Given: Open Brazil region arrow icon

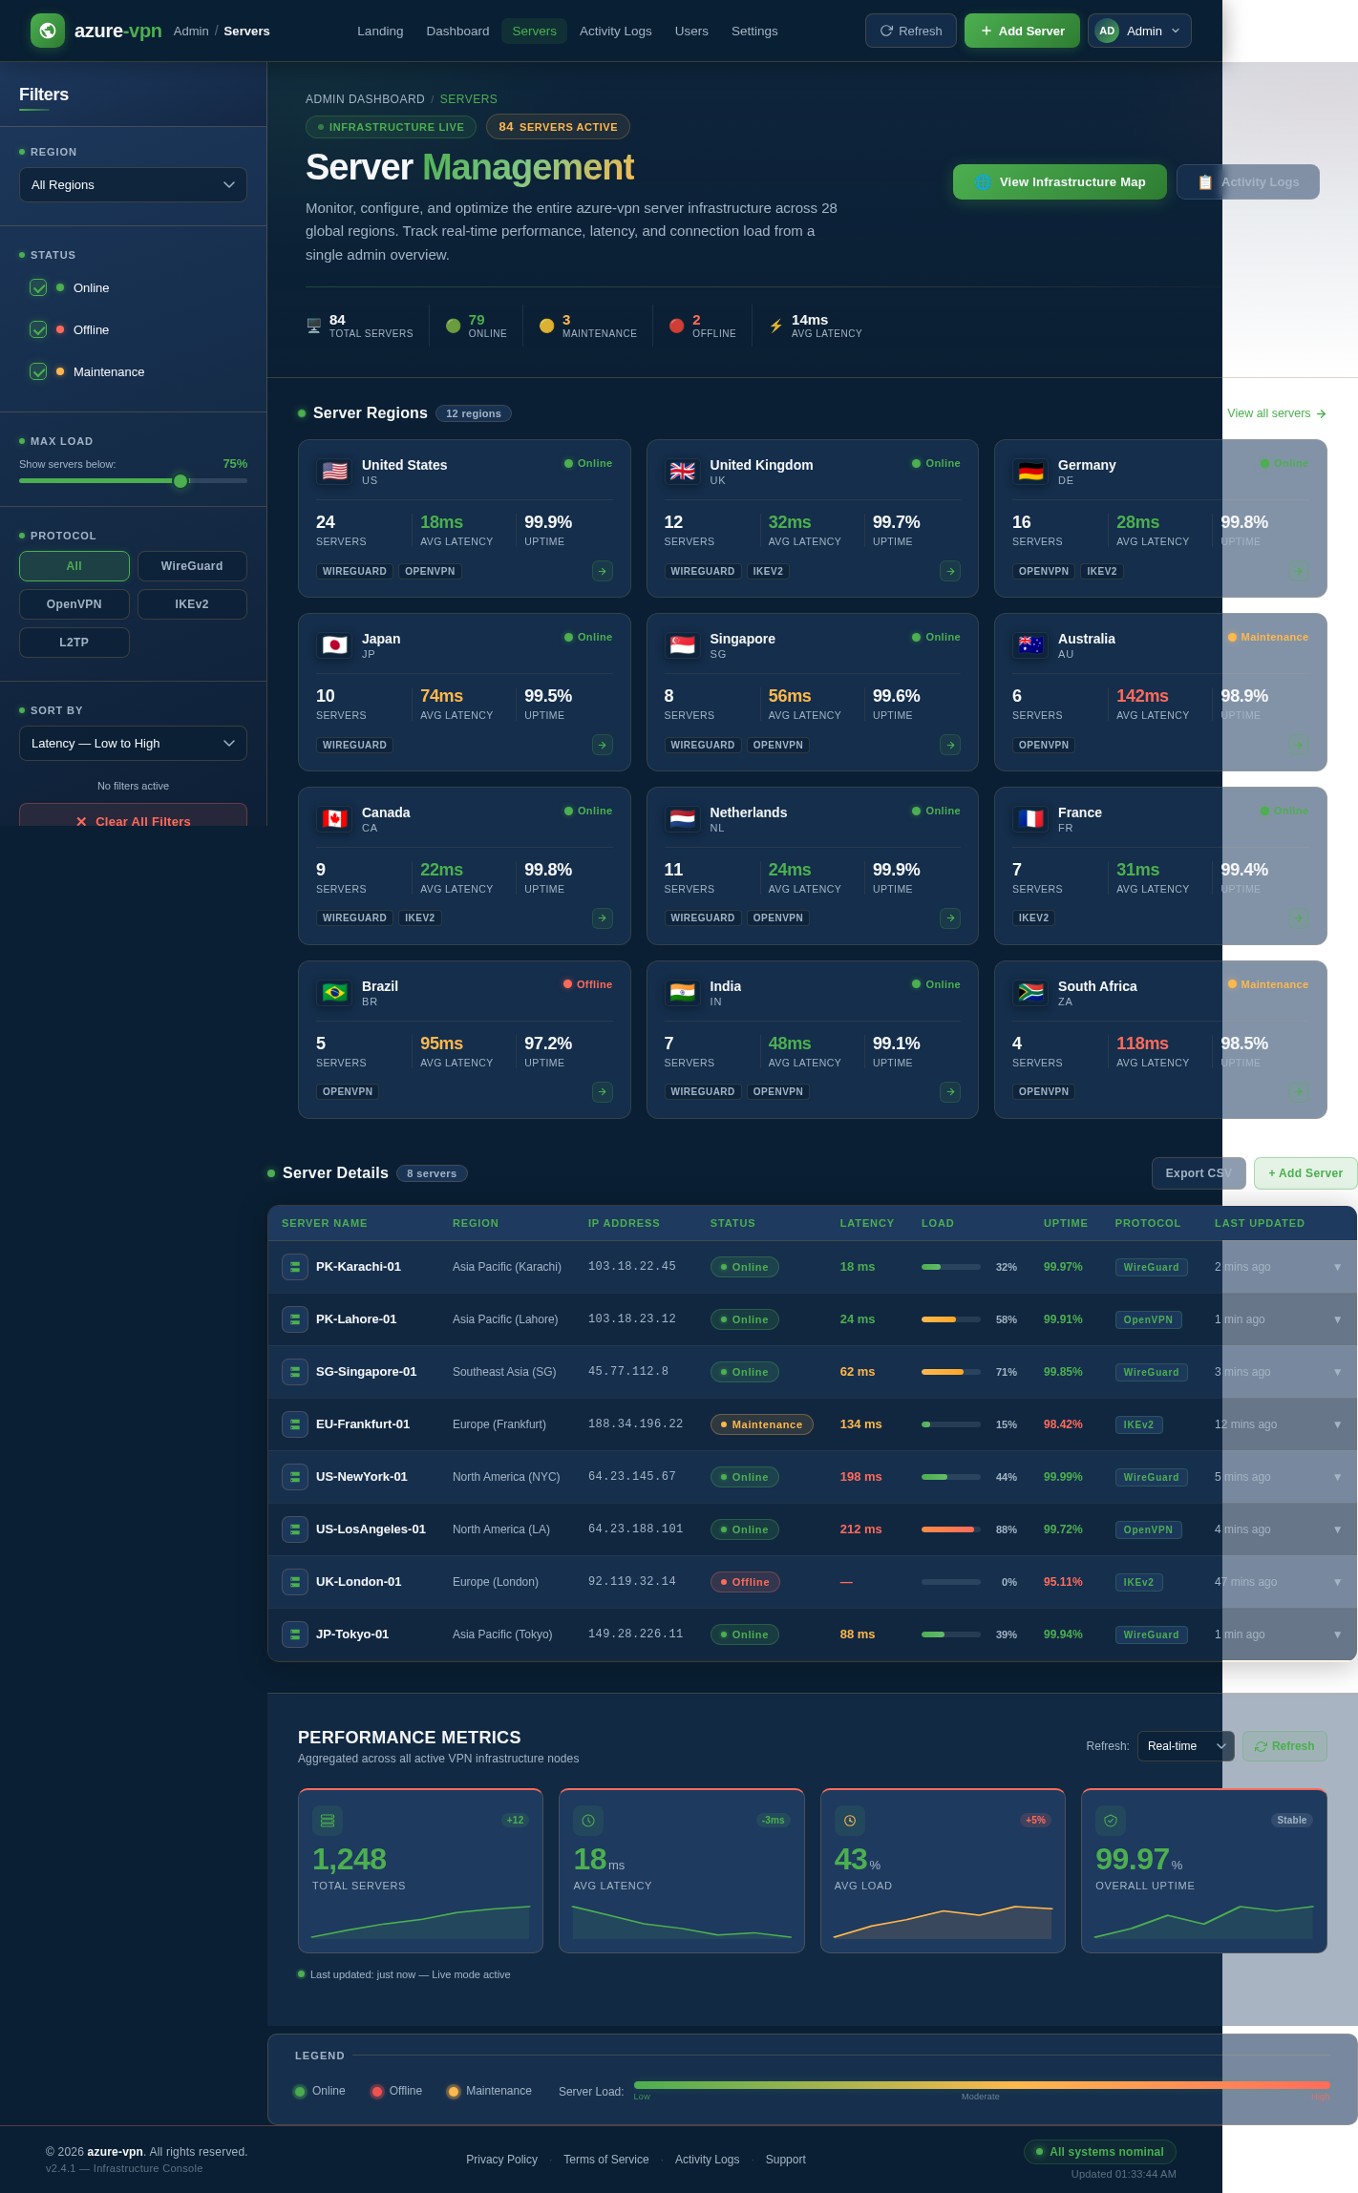Looking at the screenshot, I should [603, 1092].
